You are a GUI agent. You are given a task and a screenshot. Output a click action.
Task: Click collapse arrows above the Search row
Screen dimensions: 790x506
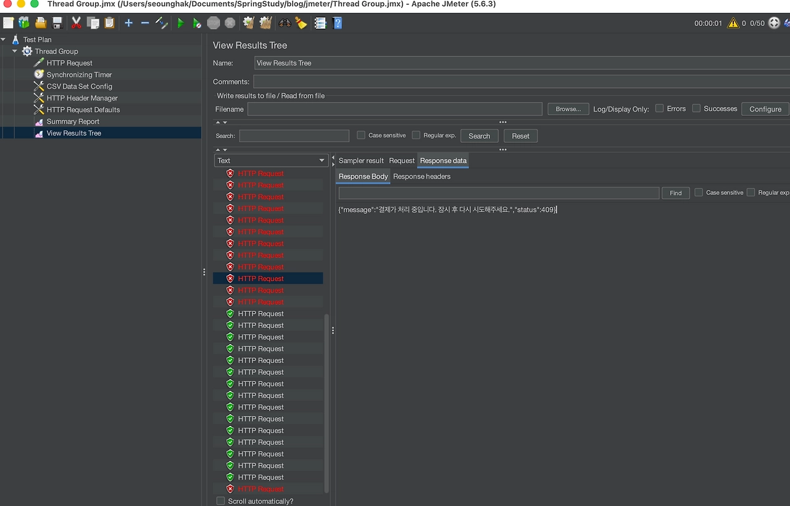[x=221, y=123]
